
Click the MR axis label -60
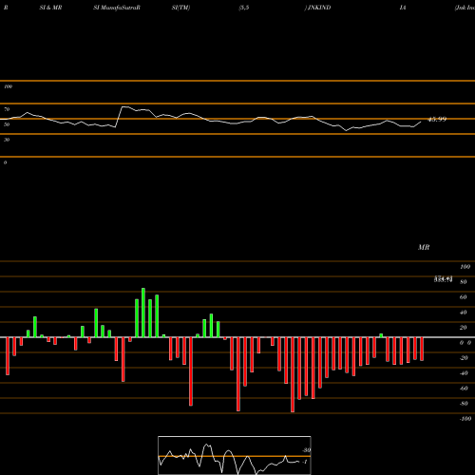(x=464, y=389)
